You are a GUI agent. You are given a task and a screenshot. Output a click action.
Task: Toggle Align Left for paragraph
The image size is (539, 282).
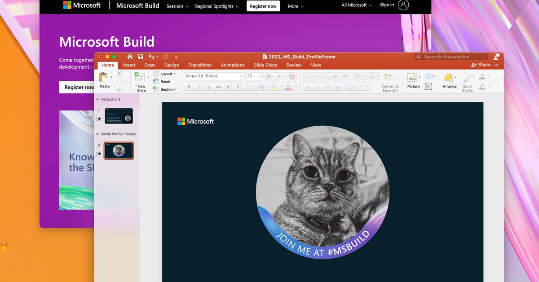(x=308, y=87)
